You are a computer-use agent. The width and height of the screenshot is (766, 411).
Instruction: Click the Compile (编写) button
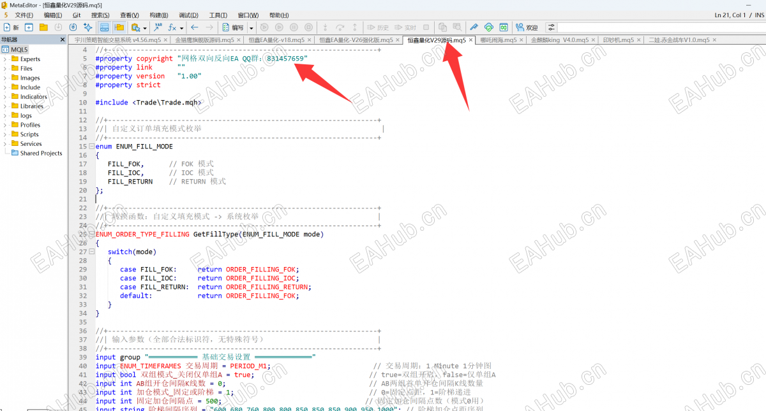(x=233, y=27)
